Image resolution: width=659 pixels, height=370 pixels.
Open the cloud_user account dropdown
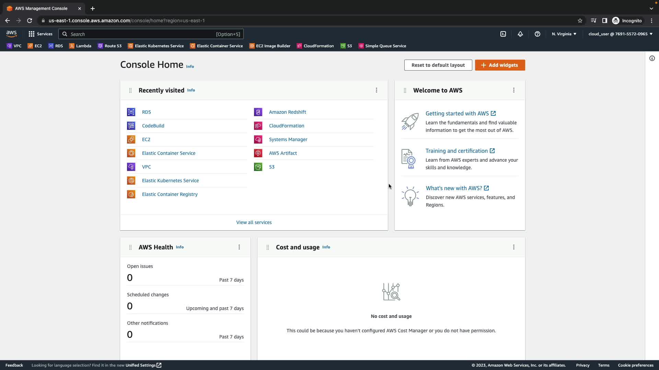point(620,34)
